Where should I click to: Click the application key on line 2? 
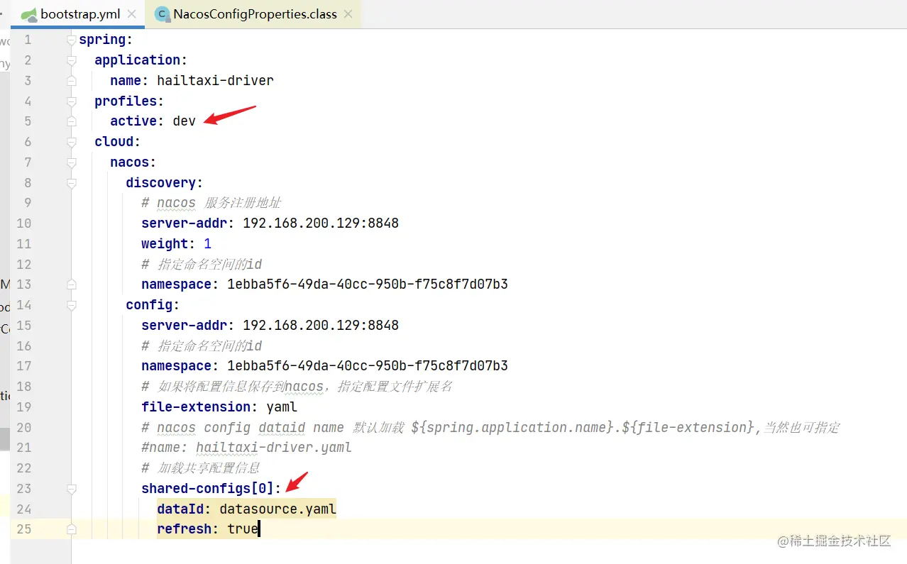coord(137,60)
